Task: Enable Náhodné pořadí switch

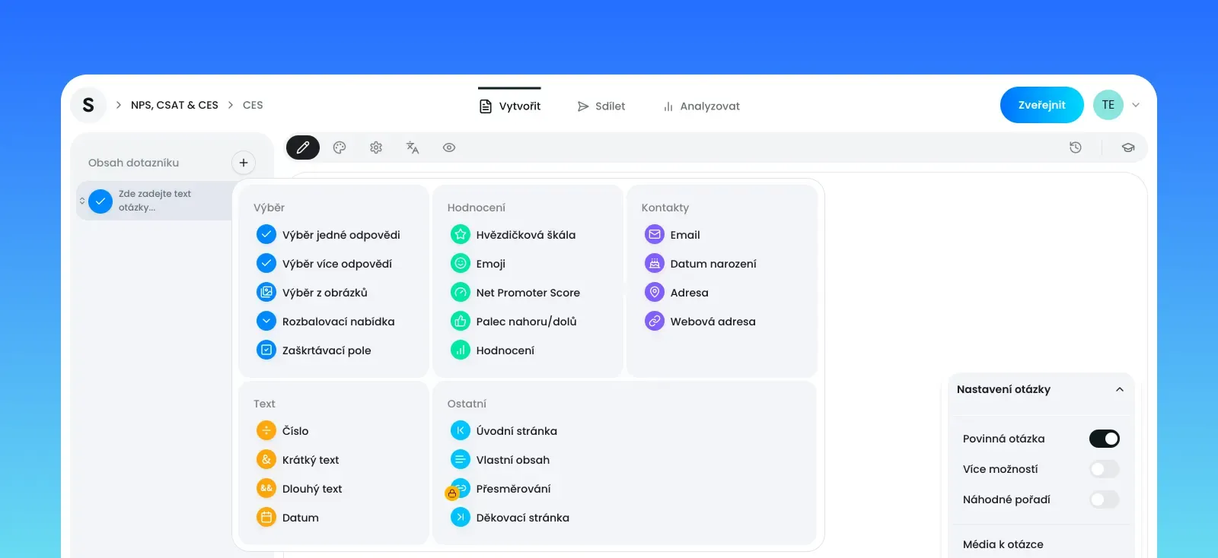Action: [1105, 499]
